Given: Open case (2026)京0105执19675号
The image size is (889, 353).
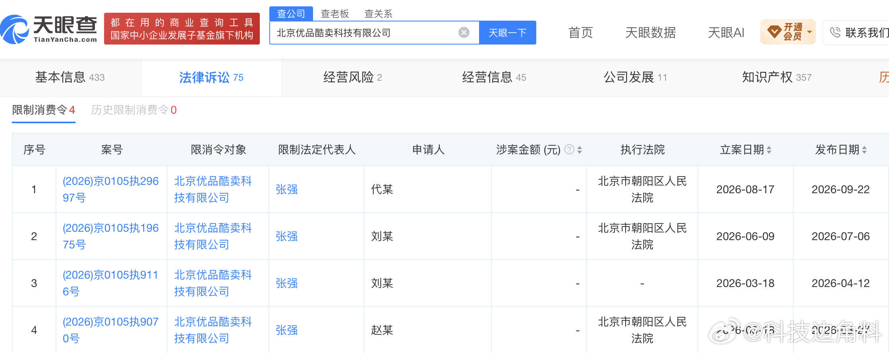Looking at the screenshot, I should coord(110,236).
